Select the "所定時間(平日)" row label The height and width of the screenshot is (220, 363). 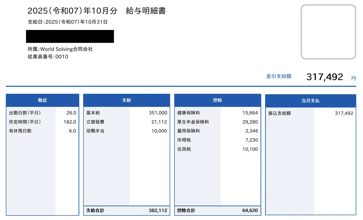[25, 122]
